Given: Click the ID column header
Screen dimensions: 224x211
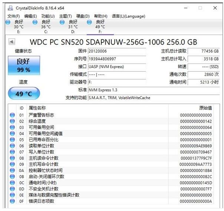Looking at the screenshot, I should point(22,108).
